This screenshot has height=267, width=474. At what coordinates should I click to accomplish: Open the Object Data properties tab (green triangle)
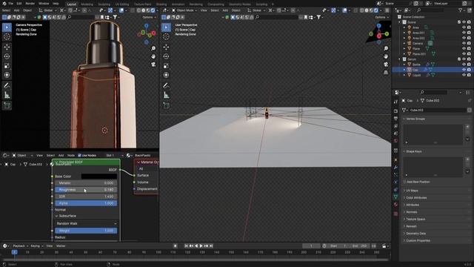[395, 197]
